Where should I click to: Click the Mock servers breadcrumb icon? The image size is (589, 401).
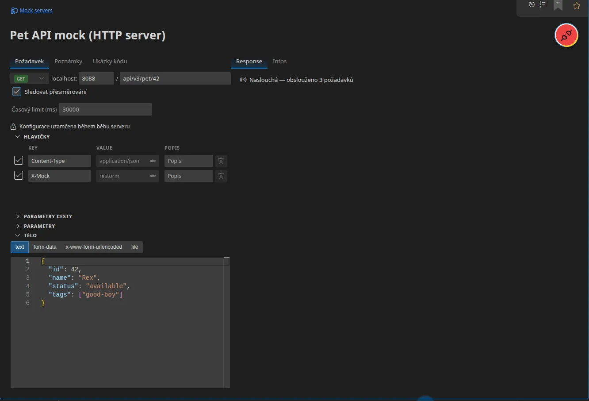(x=14, y=11)
